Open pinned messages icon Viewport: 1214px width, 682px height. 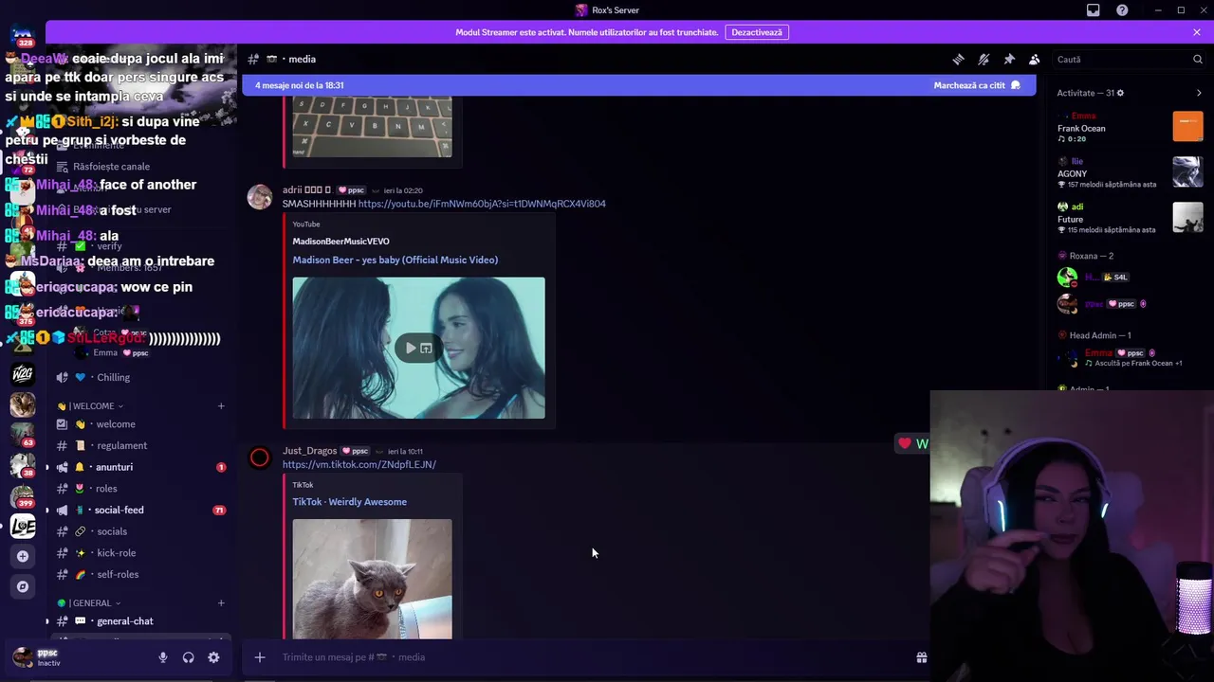point(1009,59)
